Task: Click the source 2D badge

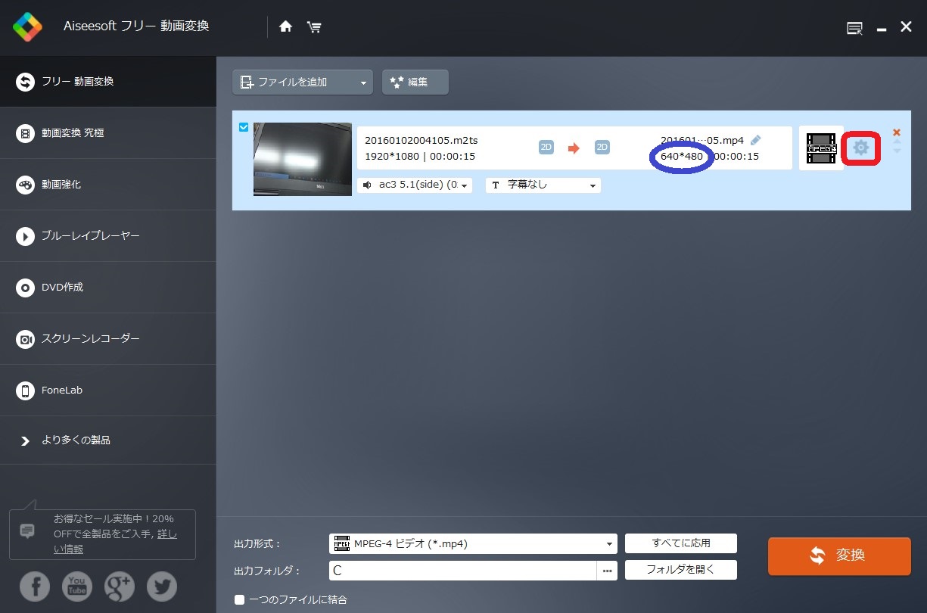Action: (x=546, y=147)
